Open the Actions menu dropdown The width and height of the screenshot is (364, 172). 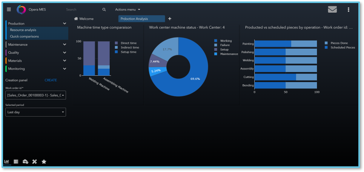127,9
